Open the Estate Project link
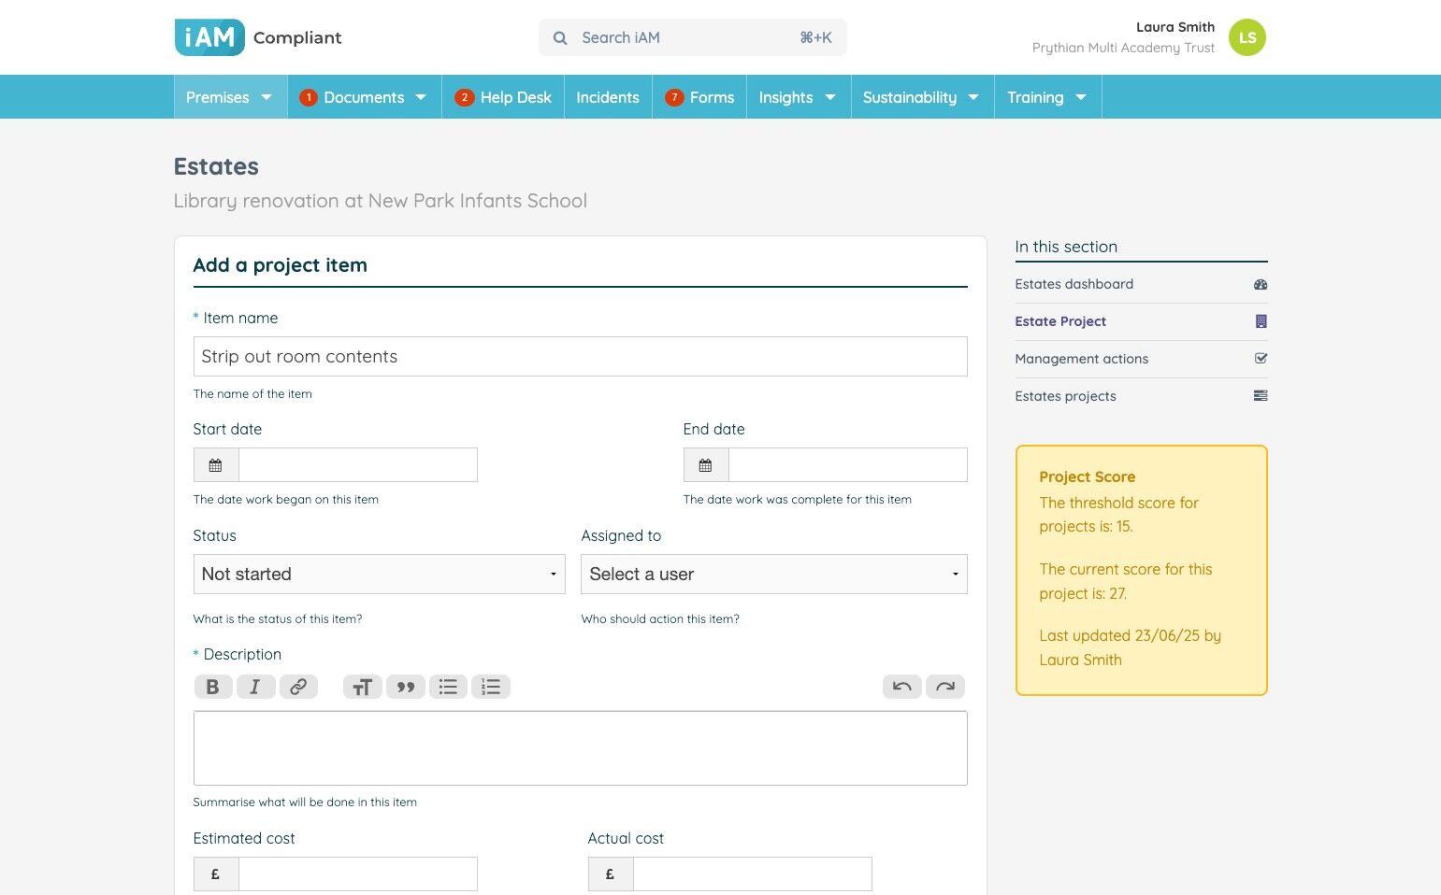 coord(1060,322)
